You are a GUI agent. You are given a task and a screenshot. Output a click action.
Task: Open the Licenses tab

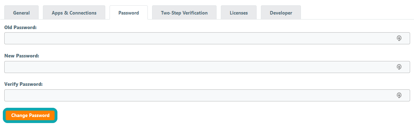[239, 13]
